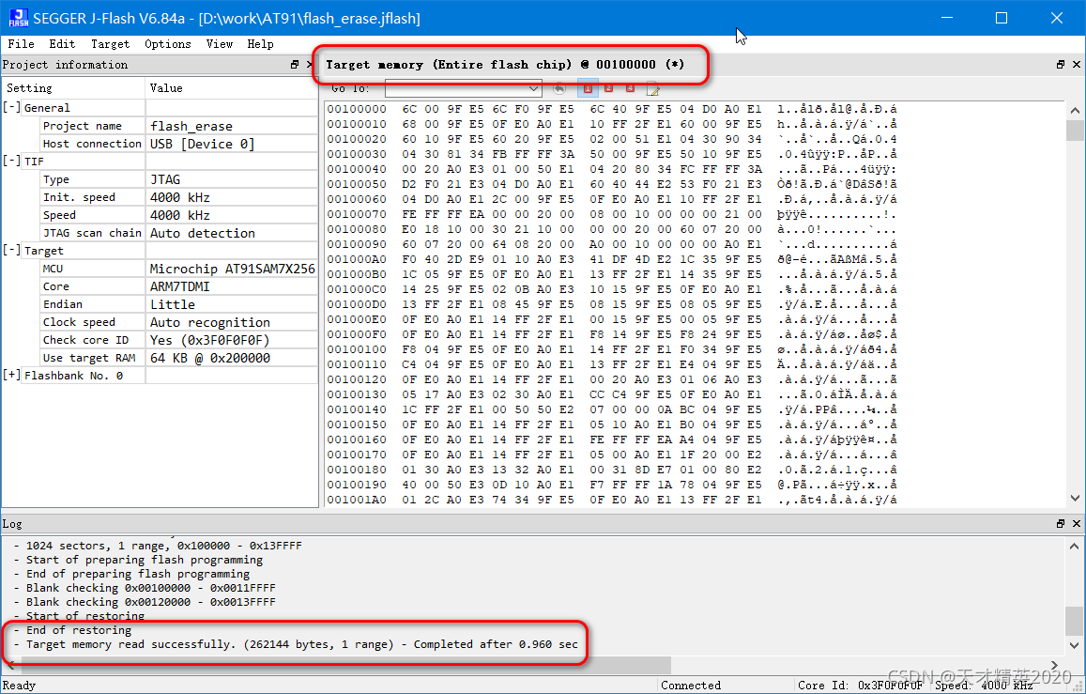
Task: Click memory address 00100000 row
Action: (612, 109)
